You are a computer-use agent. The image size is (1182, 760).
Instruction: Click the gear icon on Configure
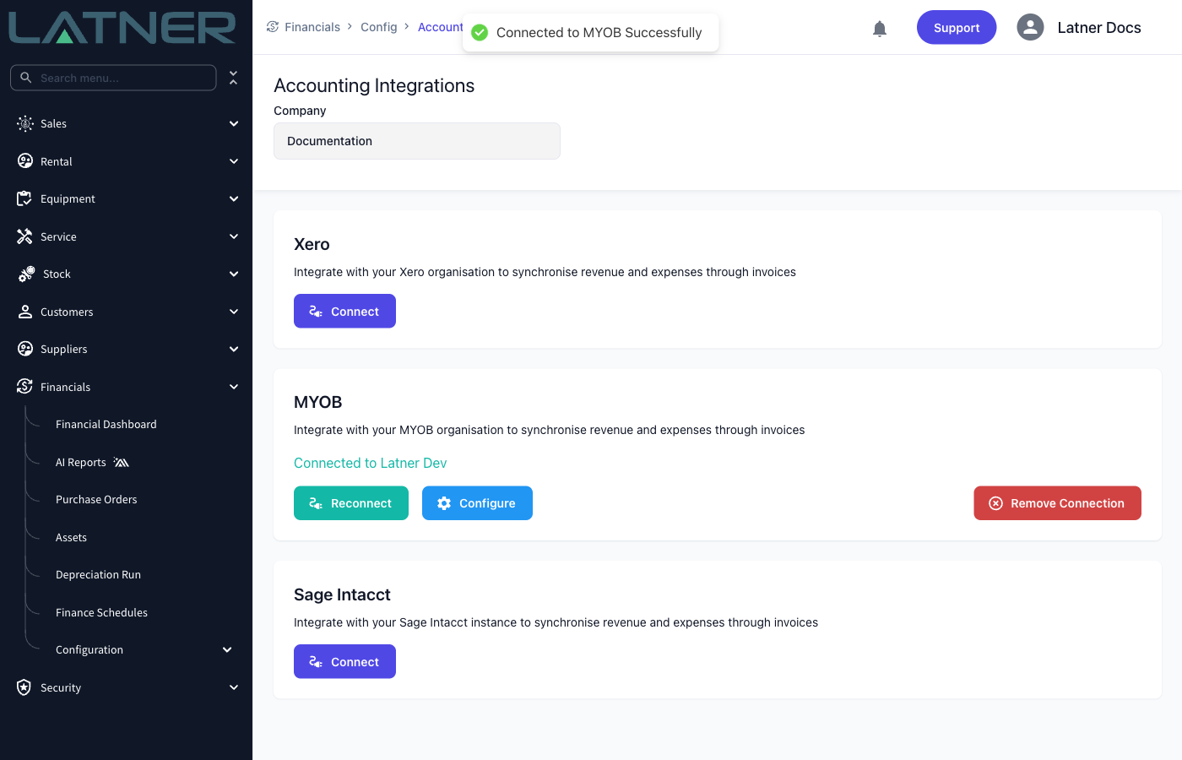click(444, 503)
